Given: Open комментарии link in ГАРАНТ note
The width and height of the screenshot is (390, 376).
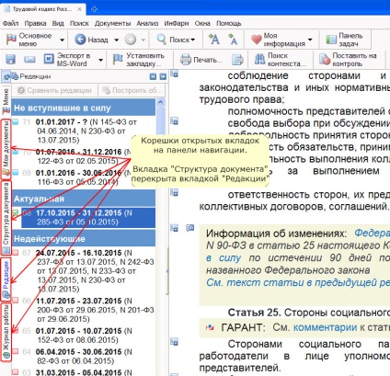Looking at the screenshot, I should pyautogui.click(x=325, y=327).
